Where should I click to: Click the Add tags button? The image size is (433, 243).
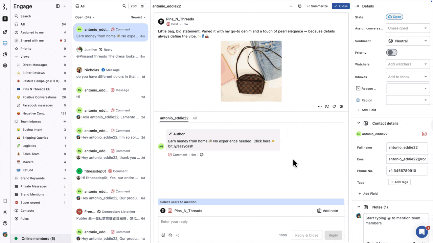click(399, 182)
